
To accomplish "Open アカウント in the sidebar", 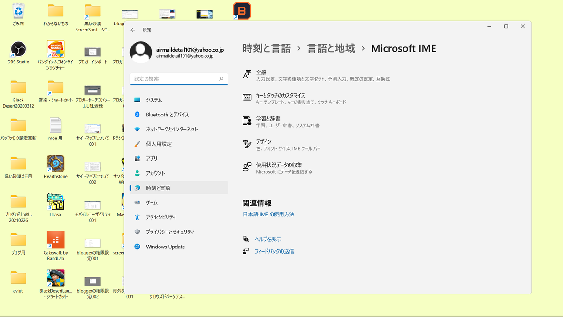I will pyautogui.click(x=179, y=173).
